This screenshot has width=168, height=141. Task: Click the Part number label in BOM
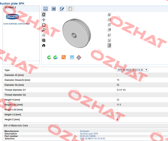[11, 136]
